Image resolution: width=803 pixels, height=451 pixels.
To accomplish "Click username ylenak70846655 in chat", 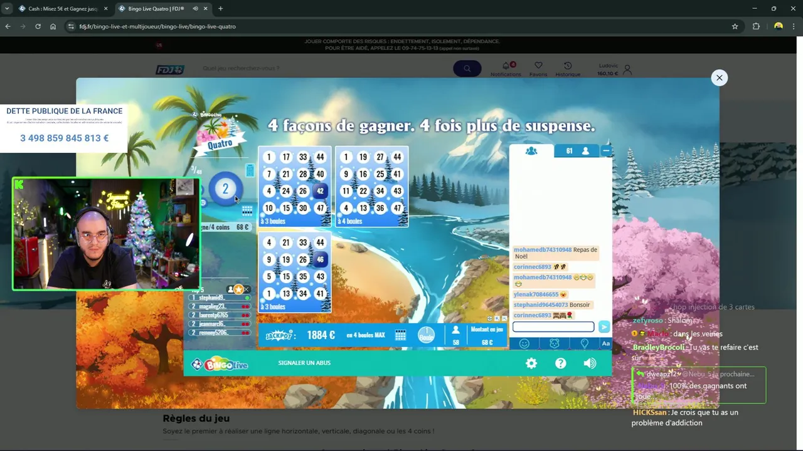I will click(x=536, y=294).
